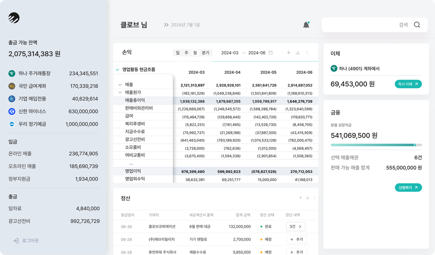Click 지급수수료 row label

pyautogui.click(x=135, y=132)
